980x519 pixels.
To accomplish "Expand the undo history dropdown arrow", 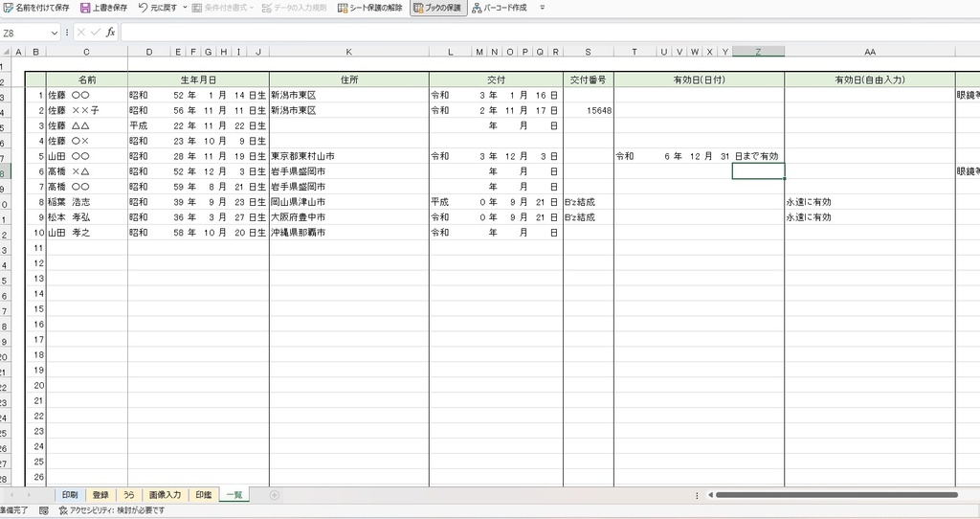I will pyautogui.click(x=185, y=8).
